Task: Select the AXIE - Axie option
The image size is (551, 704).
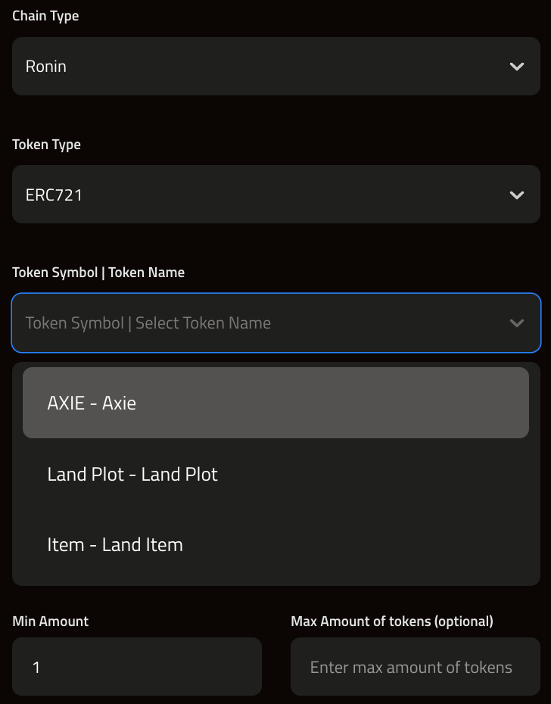Action: [x=275, y=403]
